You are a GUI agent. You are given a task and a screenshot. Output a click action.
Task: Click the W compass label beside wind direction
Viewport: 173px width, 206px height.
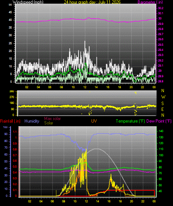pos(163,97)
